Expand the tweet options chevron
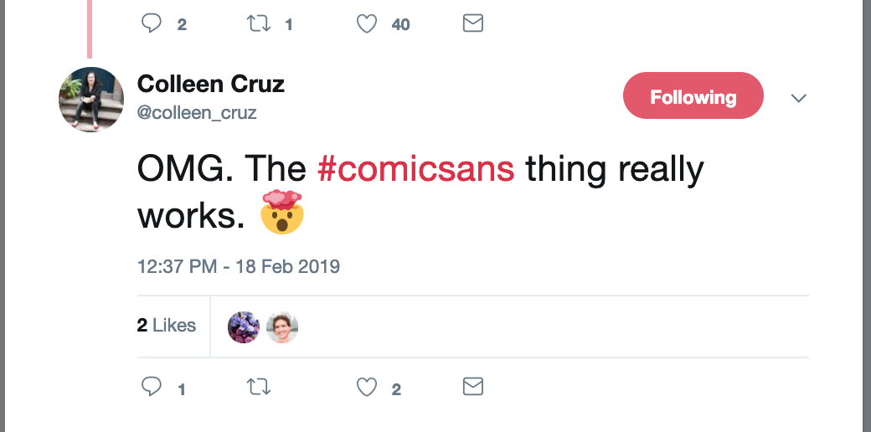871x432 pixels. coord(798,98)
